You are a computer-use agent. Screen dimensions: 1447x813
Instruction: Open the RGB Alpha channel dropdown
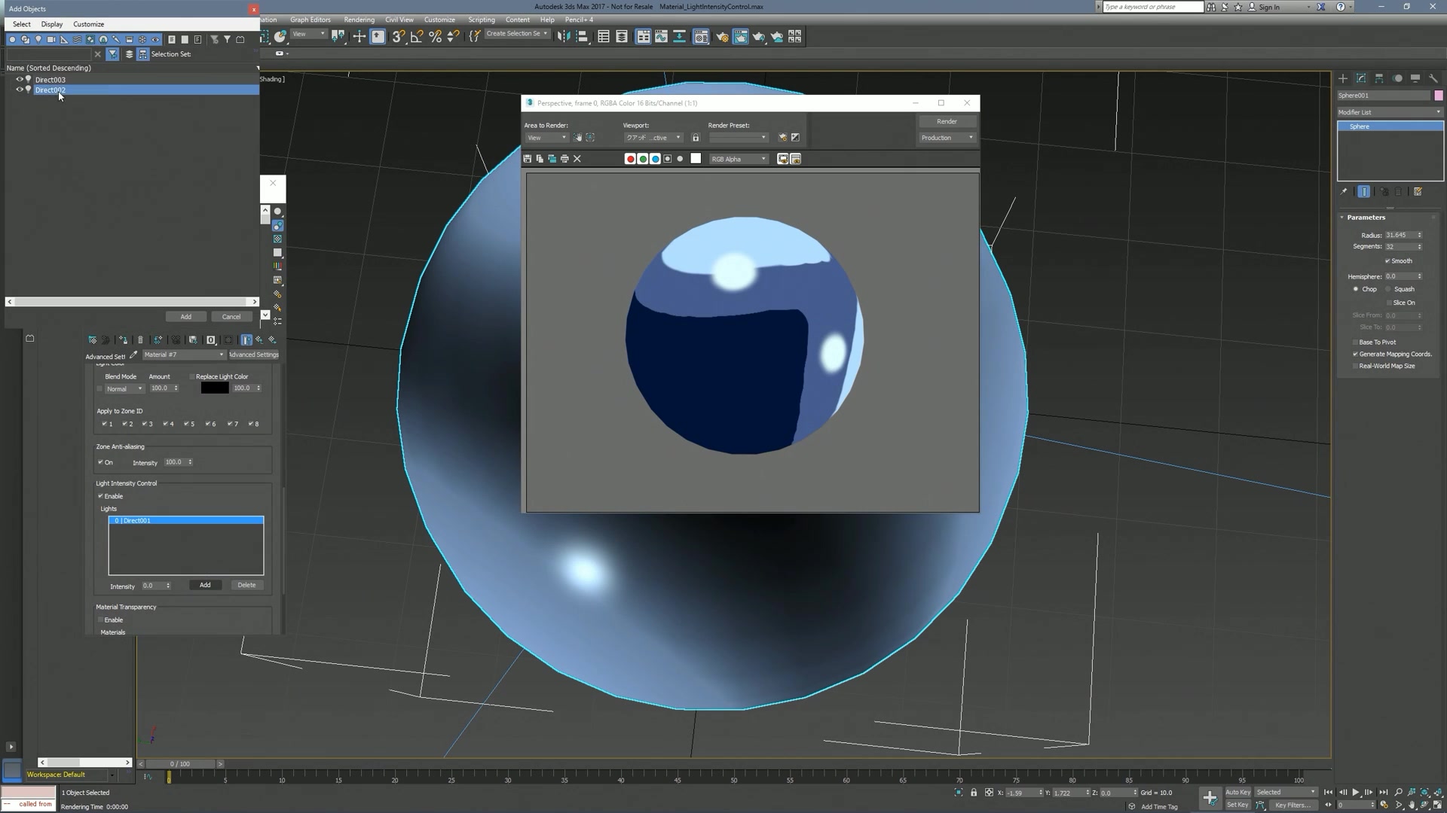[x=739, y=159]
